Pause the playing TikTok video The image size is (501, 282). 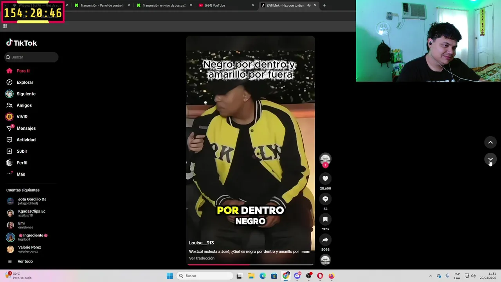(250, 151)
